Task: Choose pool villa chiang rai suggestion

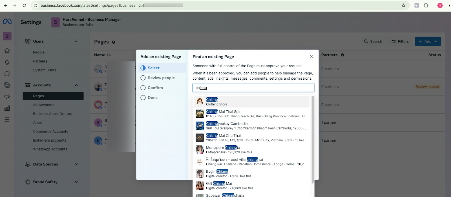Action: tap(251, 162)
